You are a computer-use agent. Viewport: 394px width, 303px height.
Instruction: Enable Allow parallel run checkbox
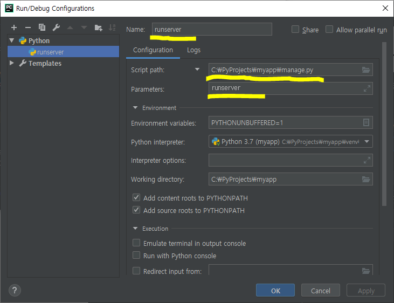click(x=329, y=30)
